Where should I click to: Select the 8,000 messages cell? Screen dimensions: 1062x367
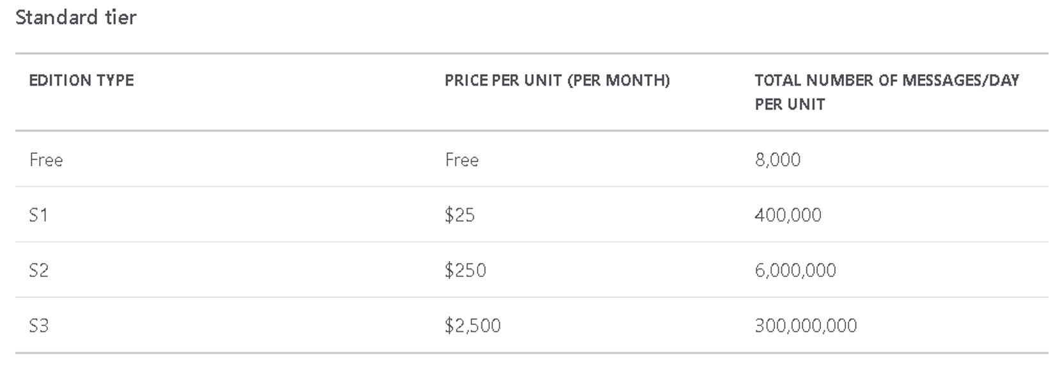coord(777,160)
